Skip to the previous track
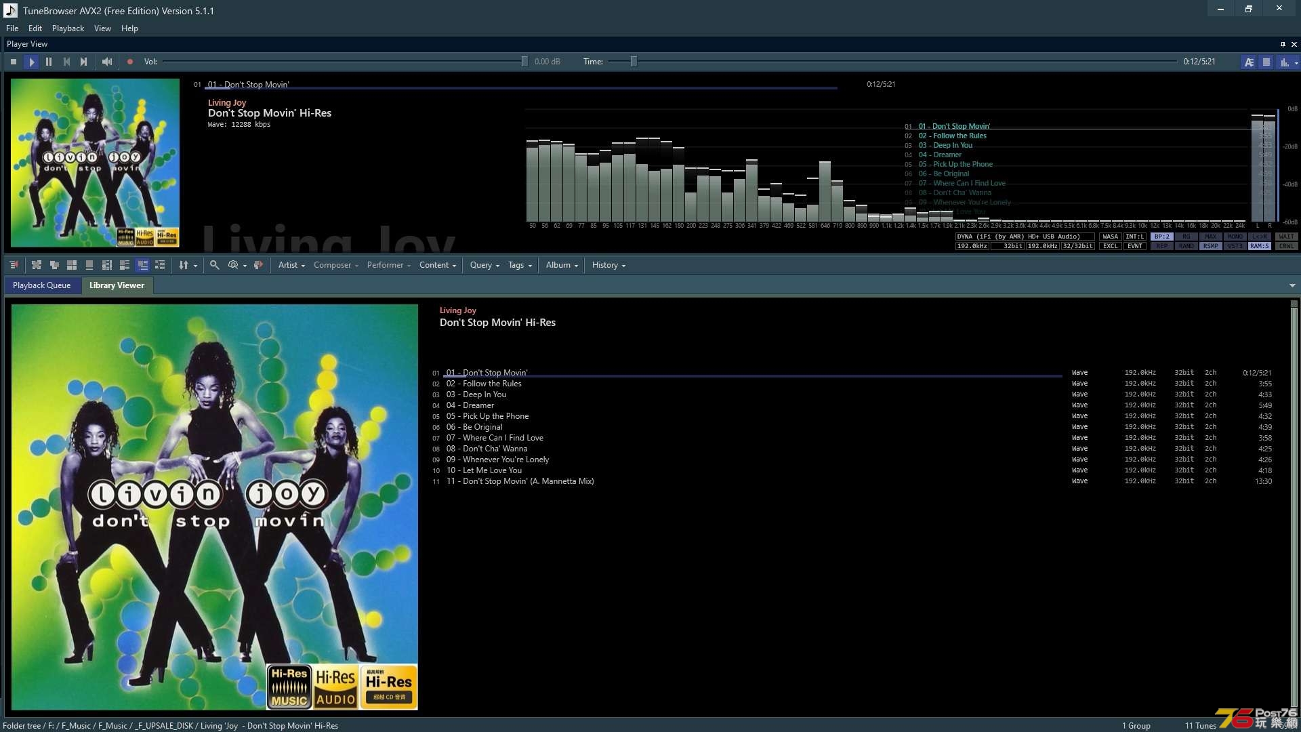This screenshot has width=1301, height=732. (66, 62)
